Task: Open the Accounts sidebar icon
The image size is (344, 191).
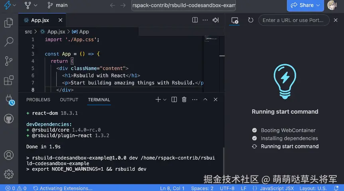Action: [x=9, y=155]
